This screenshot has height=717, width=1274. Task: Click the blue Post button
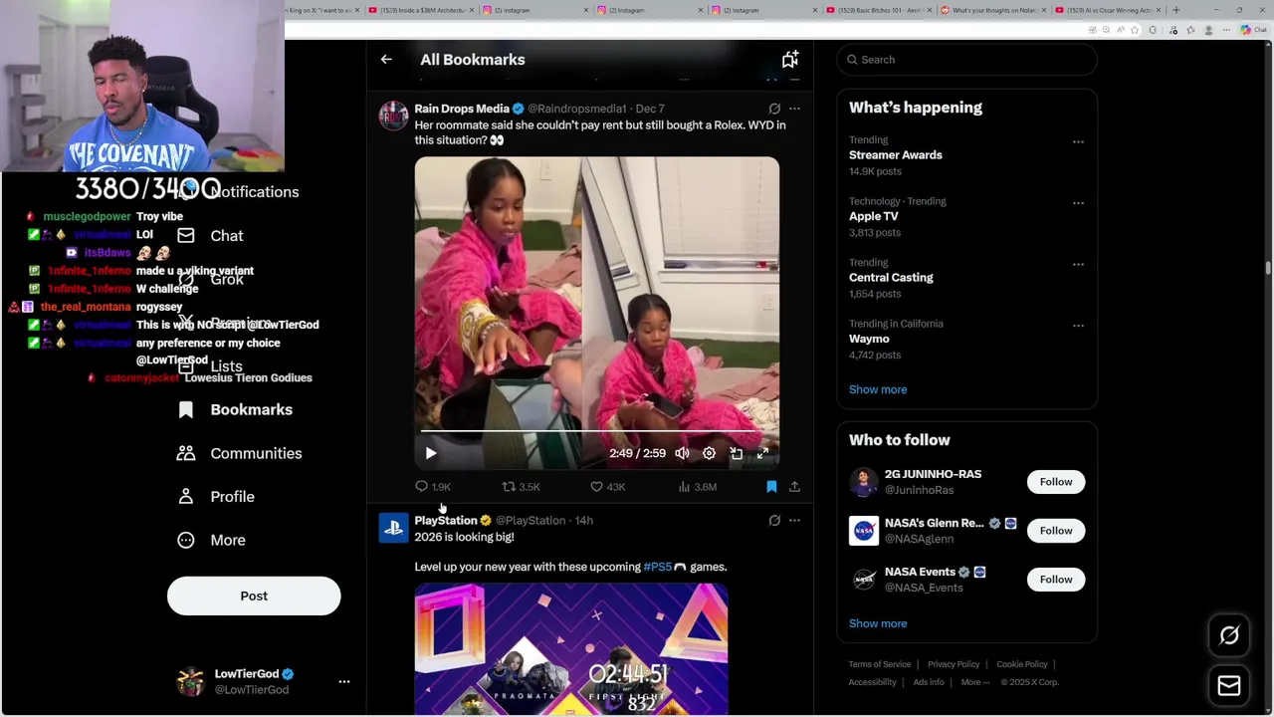pos(254,597)
